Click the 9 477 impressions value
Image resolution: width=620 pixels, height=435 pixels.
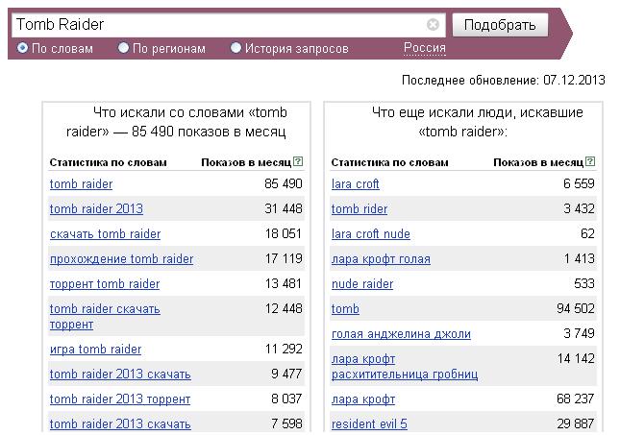[286, 374]
